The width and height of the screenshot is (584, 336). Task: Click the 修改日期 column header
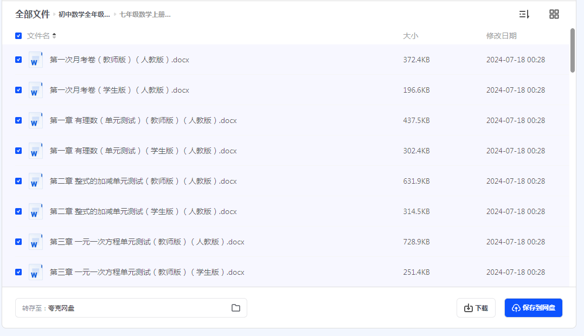pos(501,36)
